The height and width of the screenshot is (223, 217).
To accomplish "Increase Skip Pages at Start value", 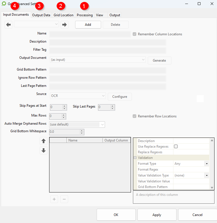I will point(65,106).
